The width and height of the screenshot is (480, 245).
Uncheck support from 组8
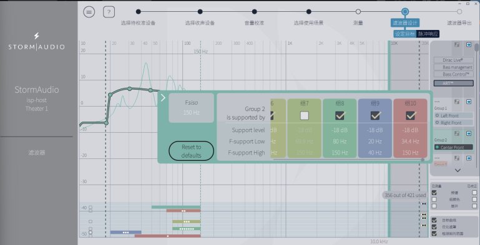pyautogui.click(x=340, y=115)
